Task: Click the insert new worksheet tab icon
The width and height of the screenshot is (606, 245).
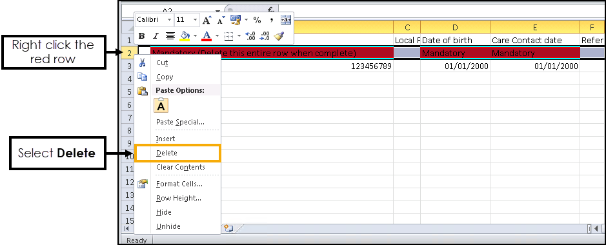Action: click(229, 229)
